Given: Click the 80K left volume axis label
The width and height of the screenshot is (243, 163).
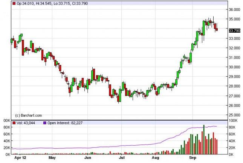Looking at the screenshot, I should [7, 127].
